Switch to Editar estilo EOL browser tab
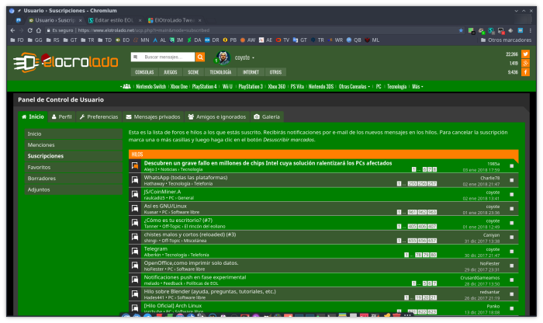 coord(114,20)
